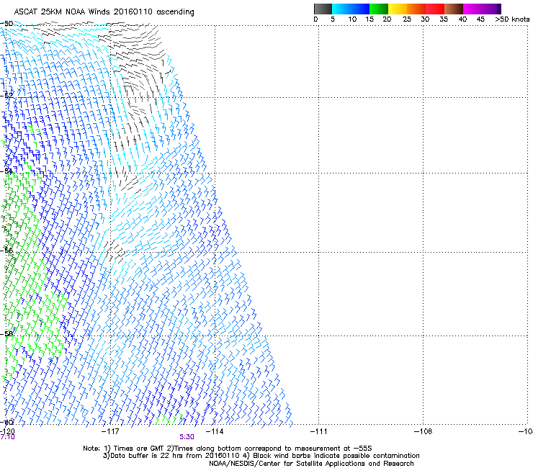Click the orange 25-30 knots legend color
The width and height of the screenshot is (533, 468).
(x=416, y=9)
